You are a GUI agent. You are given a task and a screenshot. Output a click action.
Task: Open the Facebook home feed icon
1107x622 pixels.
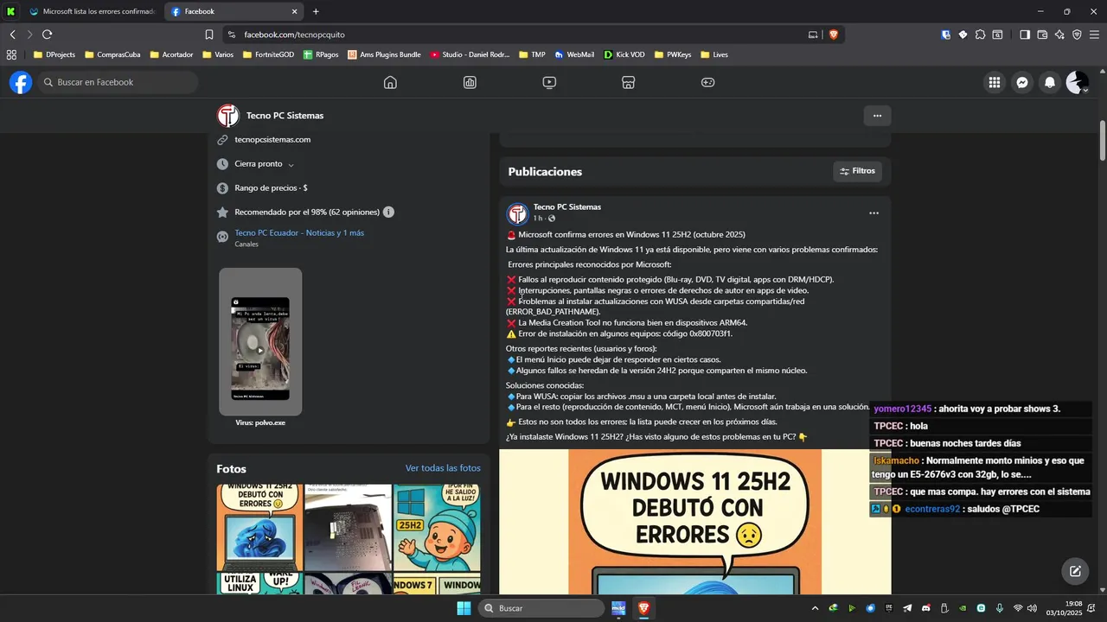(390, 82)
